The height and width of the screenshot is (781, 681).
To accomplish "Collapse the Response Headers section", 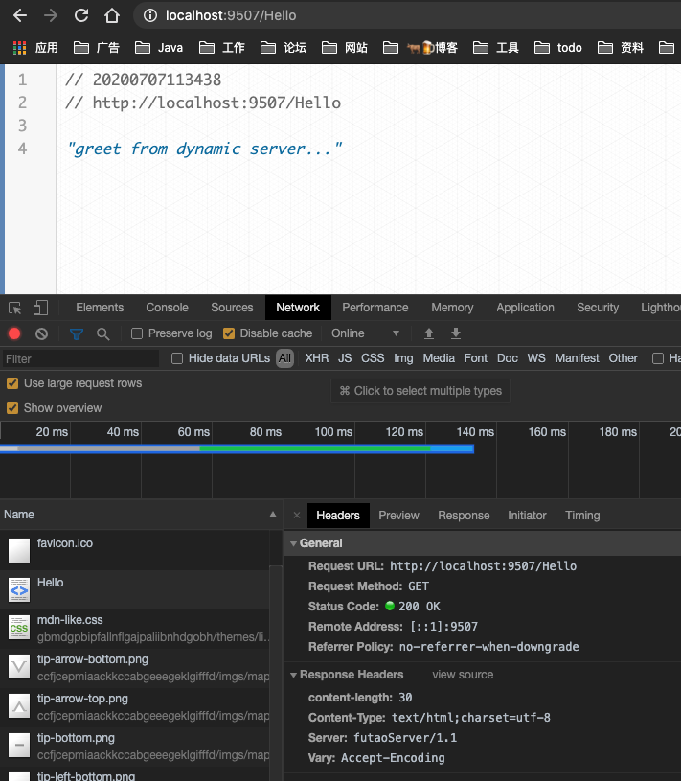I will tap(294, 675).
